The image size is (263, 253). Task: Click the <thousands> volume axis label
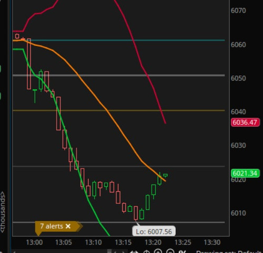[x=3, y=212]
